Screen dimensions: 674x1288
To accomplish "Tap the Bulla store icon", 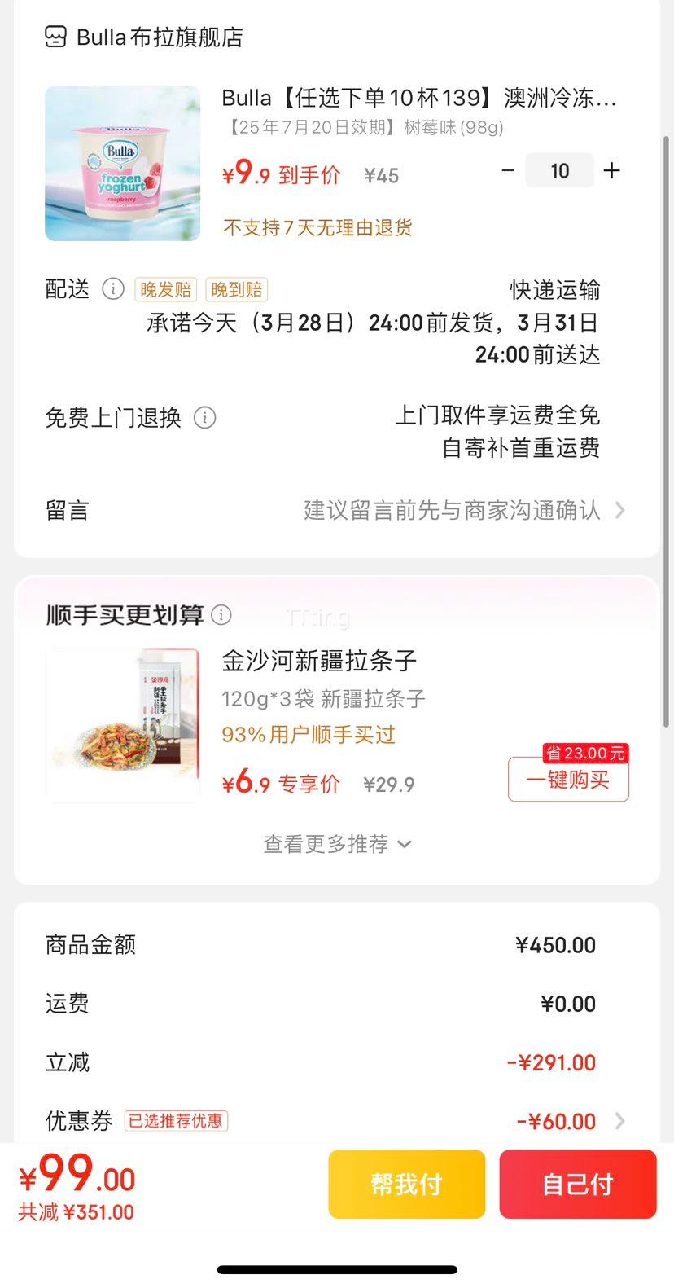I will coord(55,37).
